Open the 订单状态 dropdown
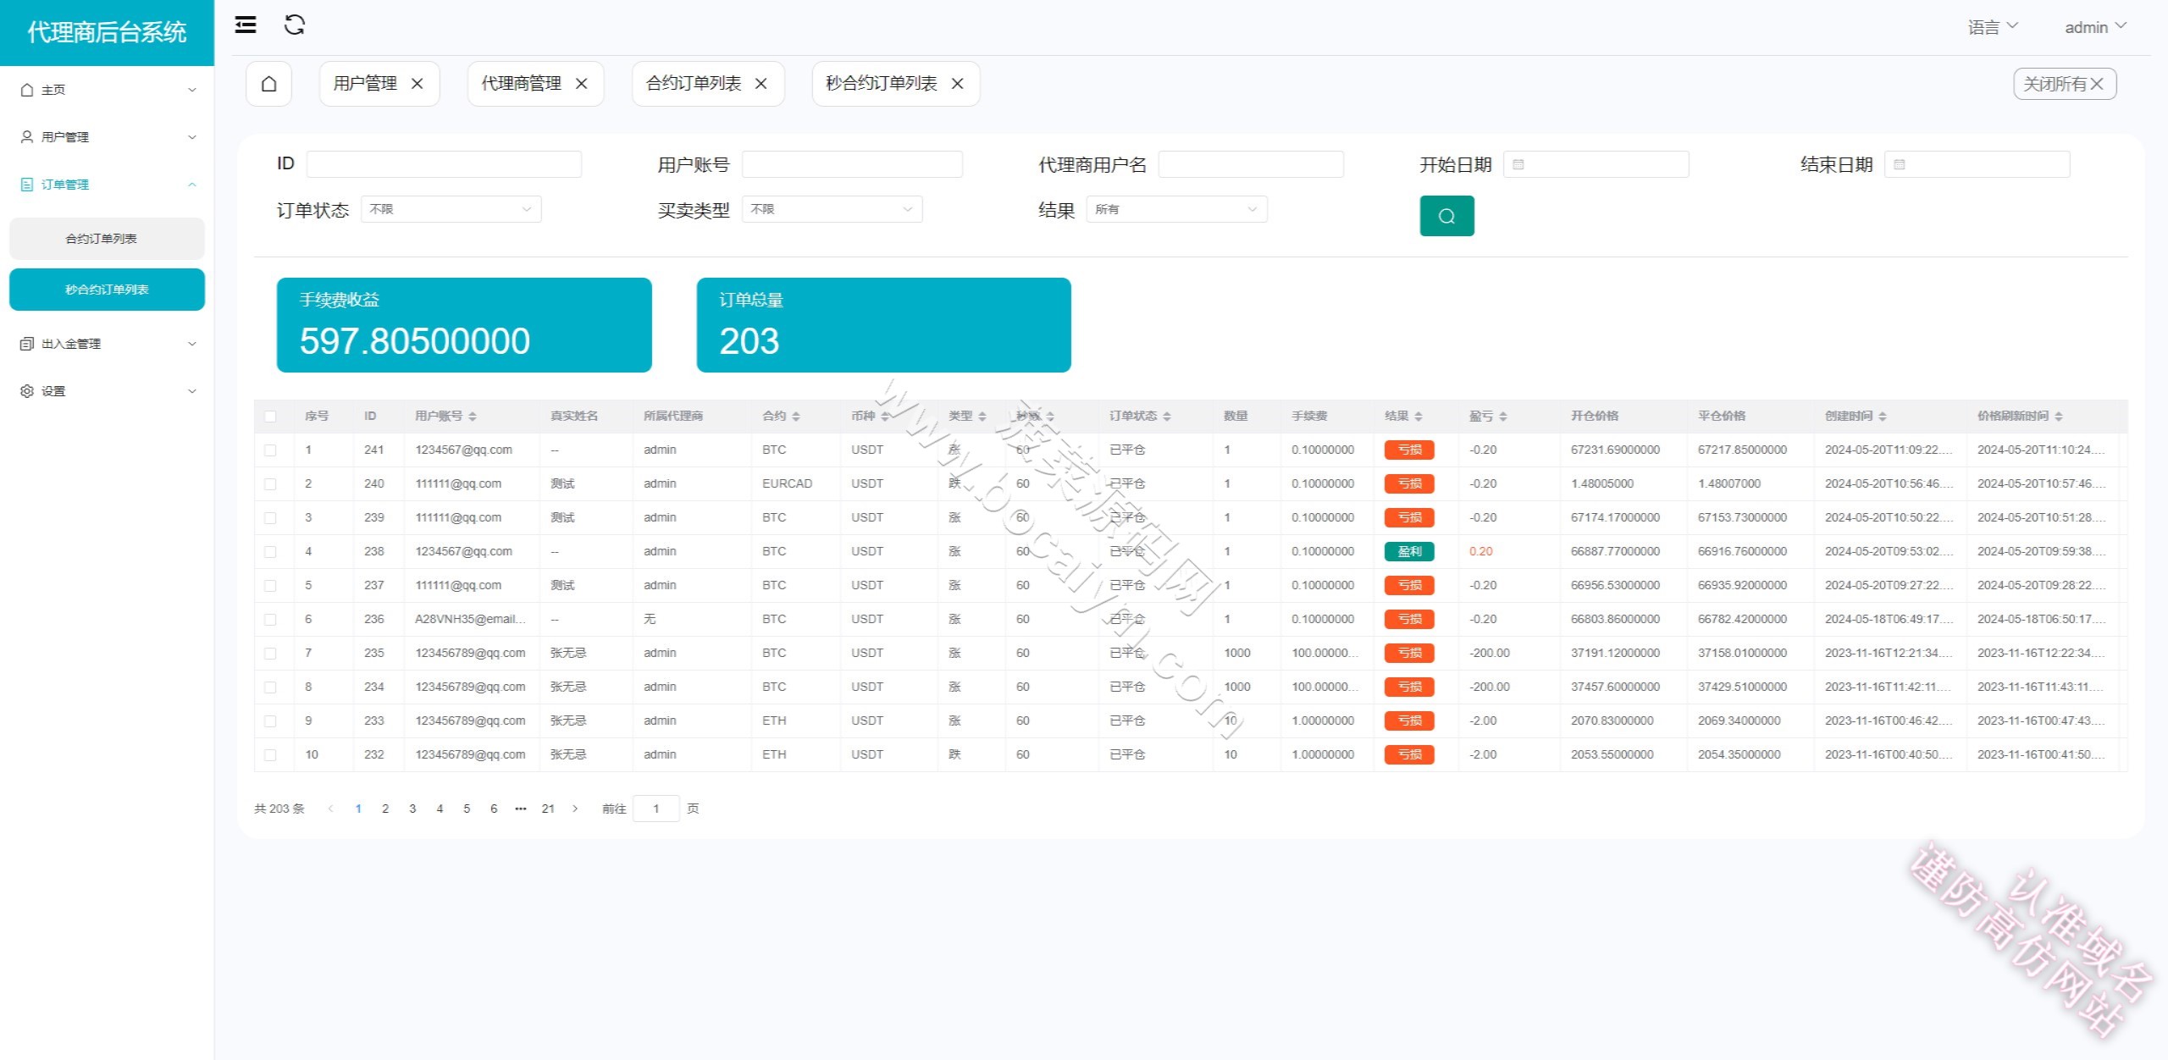This screenshot has width=2168, height=1060. pyautogui.click(x=451, y=209)
